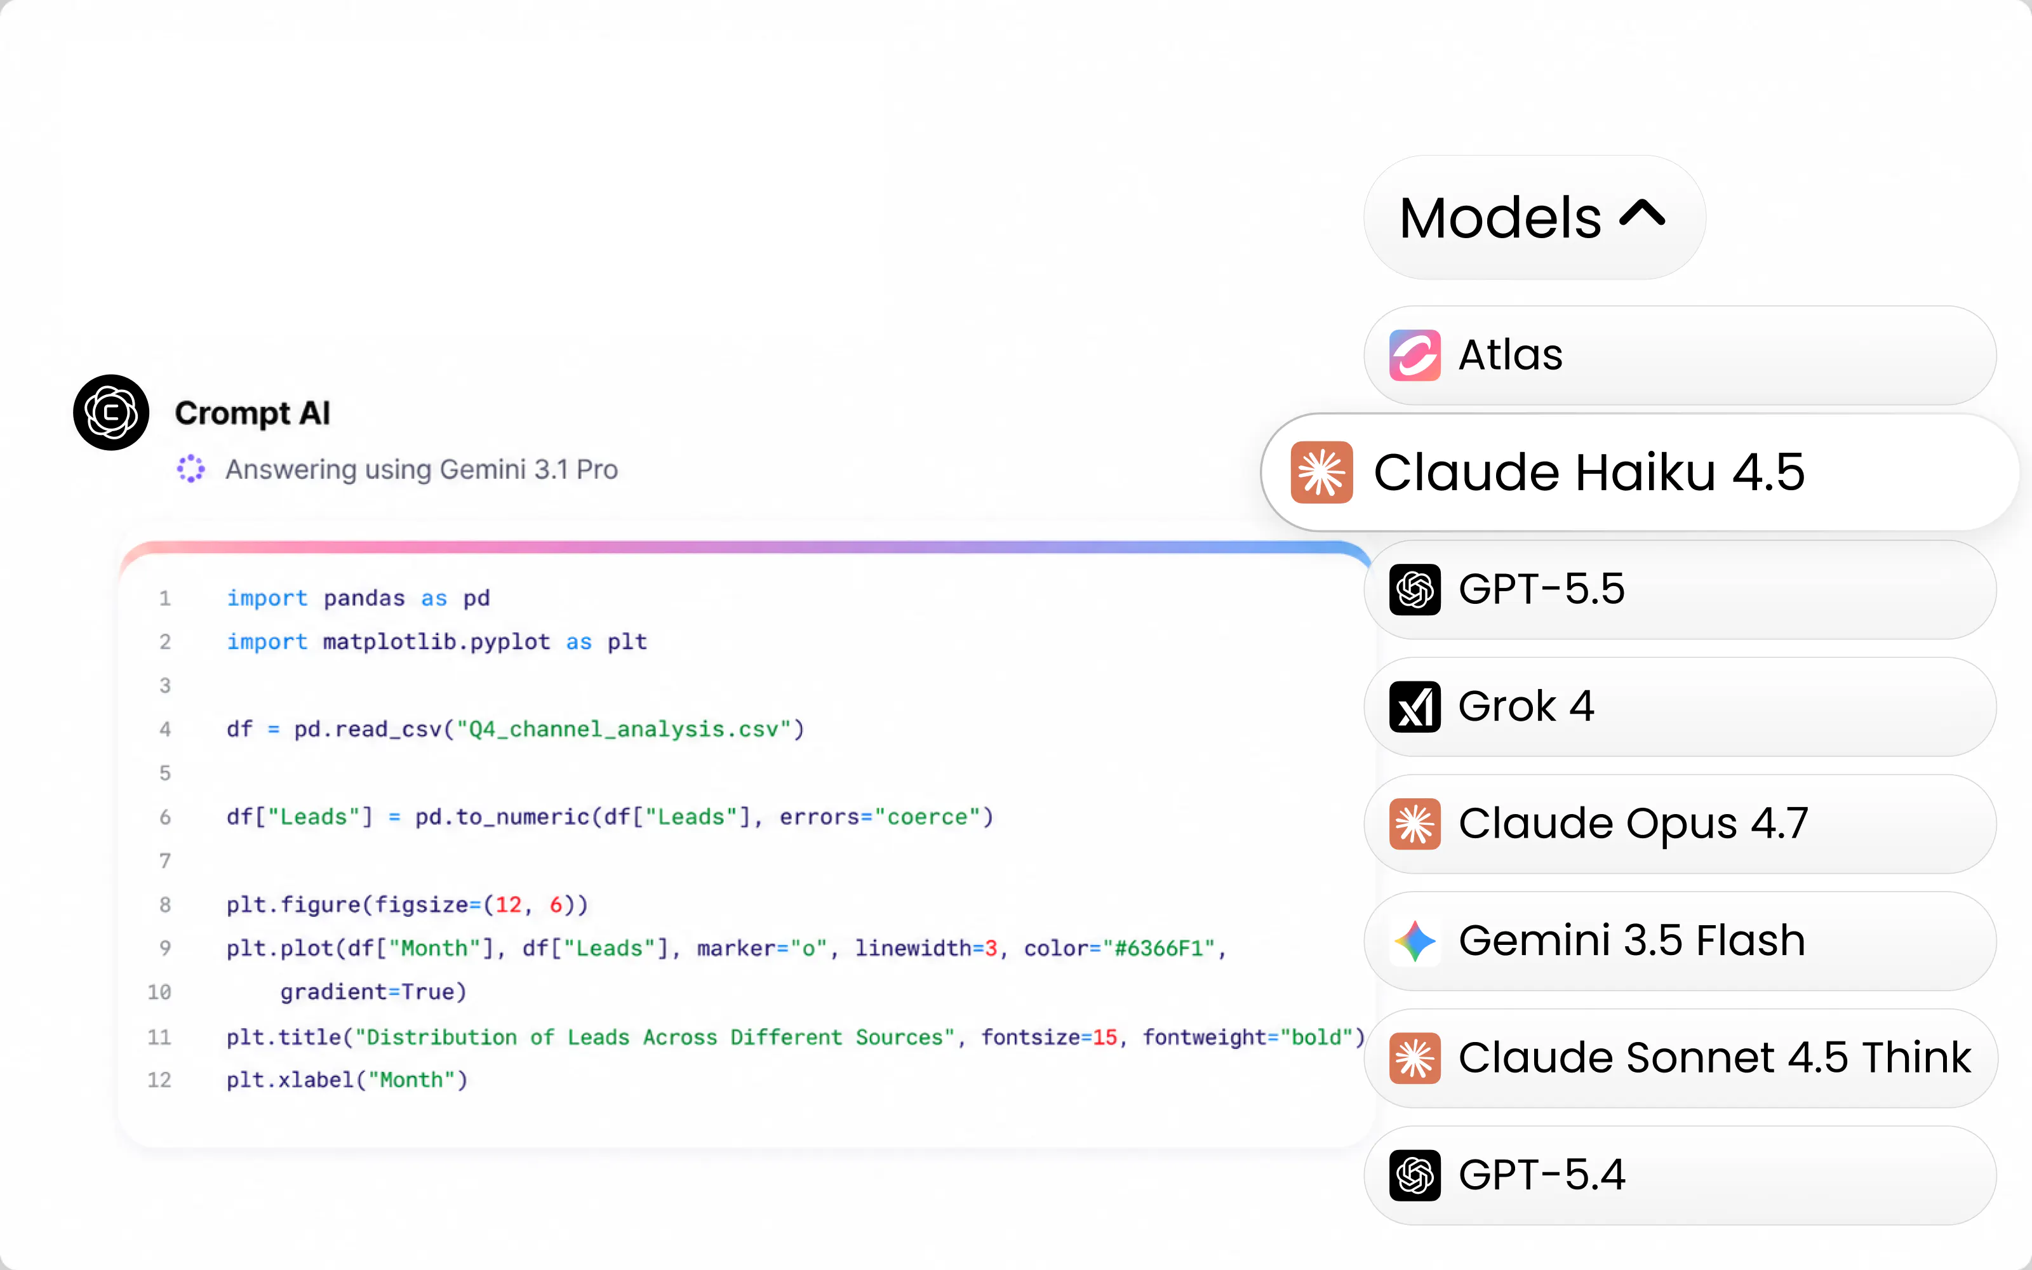Pick the Grok 4 model

click(1680, 707)
